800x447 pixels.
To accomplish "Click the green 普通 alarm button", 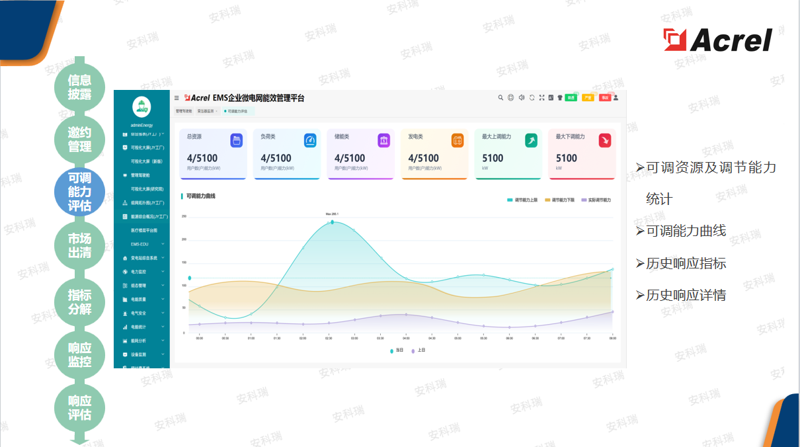I will click(x=571, y=98).
